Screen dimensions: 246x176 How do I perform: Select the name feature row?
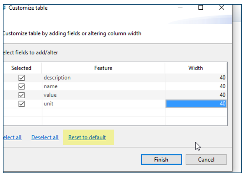51,86
